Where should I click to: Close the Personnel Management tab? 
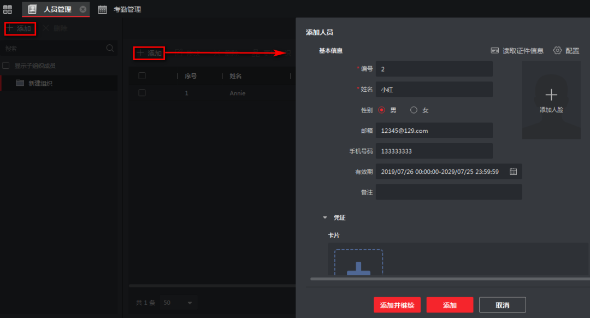click(82, 9)
